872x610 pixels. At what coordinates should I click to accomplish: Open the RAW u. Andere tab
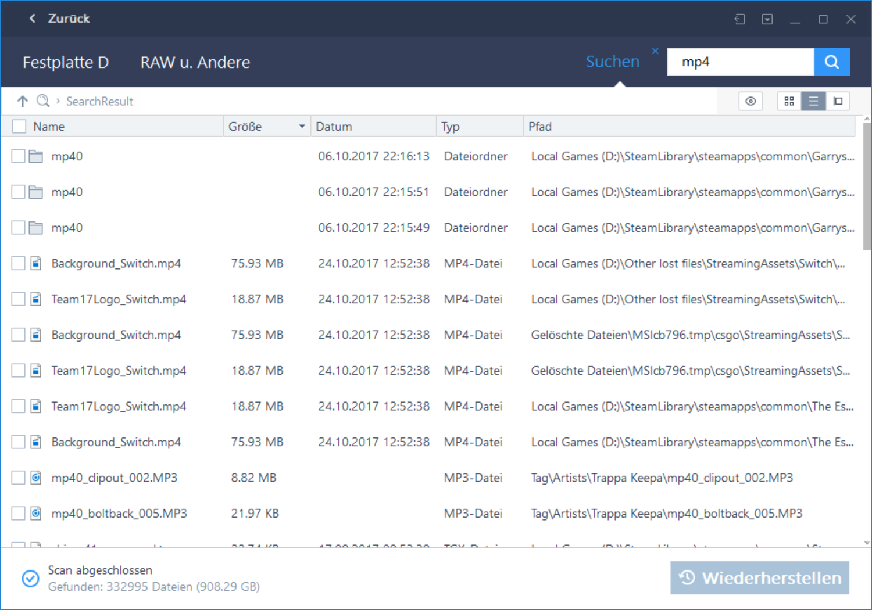click(x=195, y=62)
